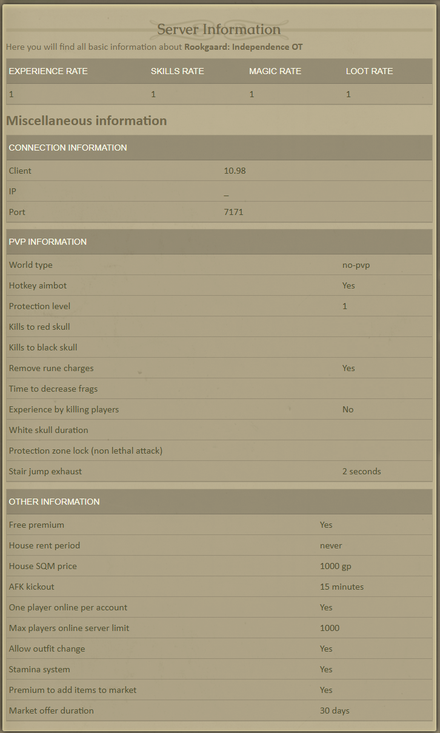Click the CONNECTION INFORMATION section header
The image size is (440, 733).
click(68, 148)
